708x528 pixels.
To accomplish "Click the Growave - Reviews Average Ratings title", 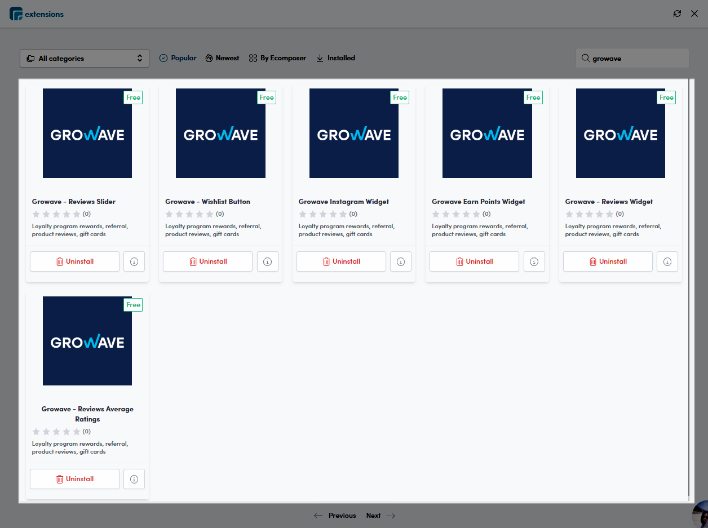I will (87, 414).
